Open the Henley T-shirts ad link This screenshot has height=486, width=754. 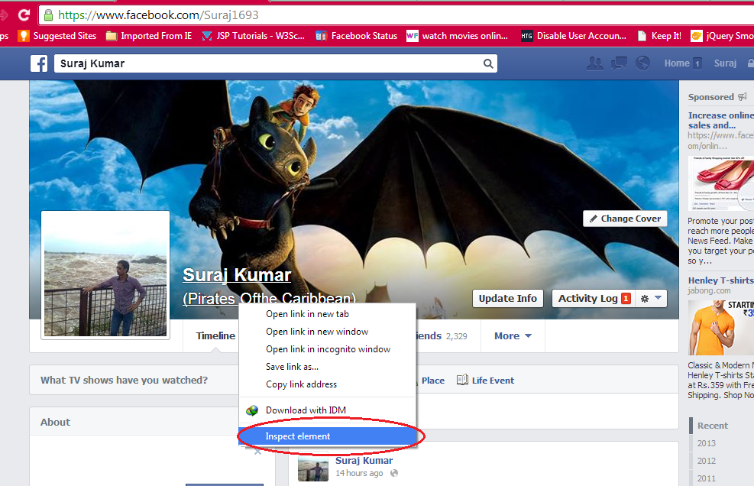[x=721, y=280]
